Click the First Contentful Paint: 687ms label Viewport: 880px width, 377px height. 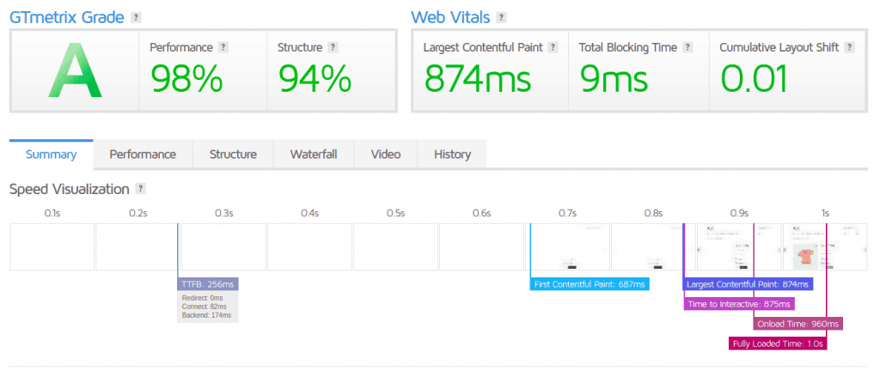590,284
